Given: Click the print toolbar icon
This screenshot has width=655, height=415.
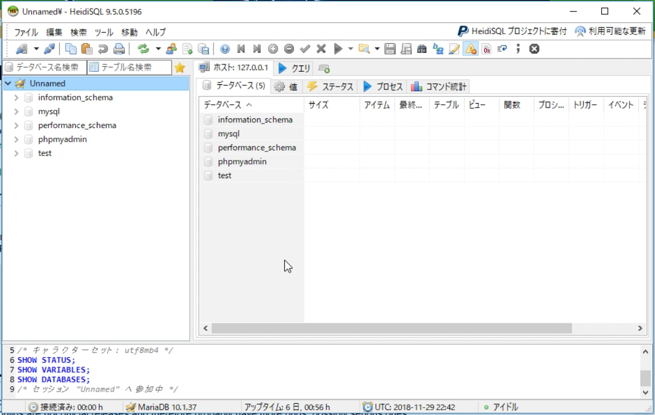Looking at the screenshot, I should (119, 49).
